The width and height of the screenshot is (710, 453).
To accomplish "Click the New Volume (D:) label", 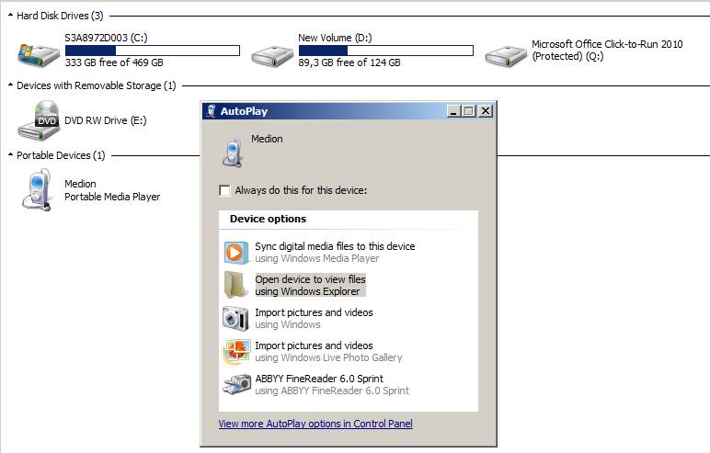I will click(x=335, y=38).
